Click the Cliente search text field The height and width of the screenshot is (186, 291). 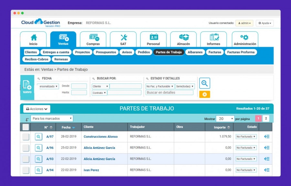coord(126,86)
